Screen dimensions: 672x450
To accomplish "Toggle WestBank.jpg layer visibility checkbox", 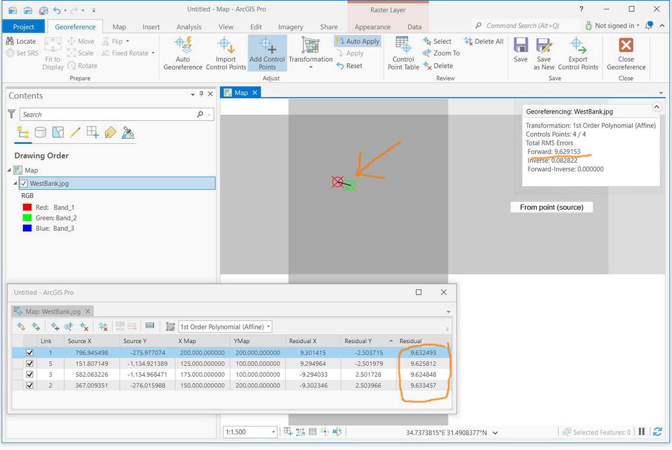I will (24, 183).
